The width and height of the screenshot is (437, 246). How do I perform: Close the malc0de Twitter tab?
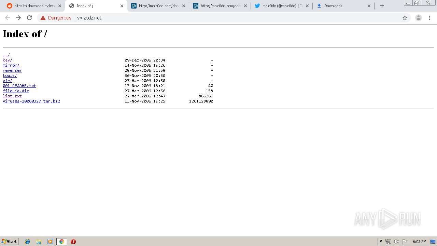pos(307,6)
